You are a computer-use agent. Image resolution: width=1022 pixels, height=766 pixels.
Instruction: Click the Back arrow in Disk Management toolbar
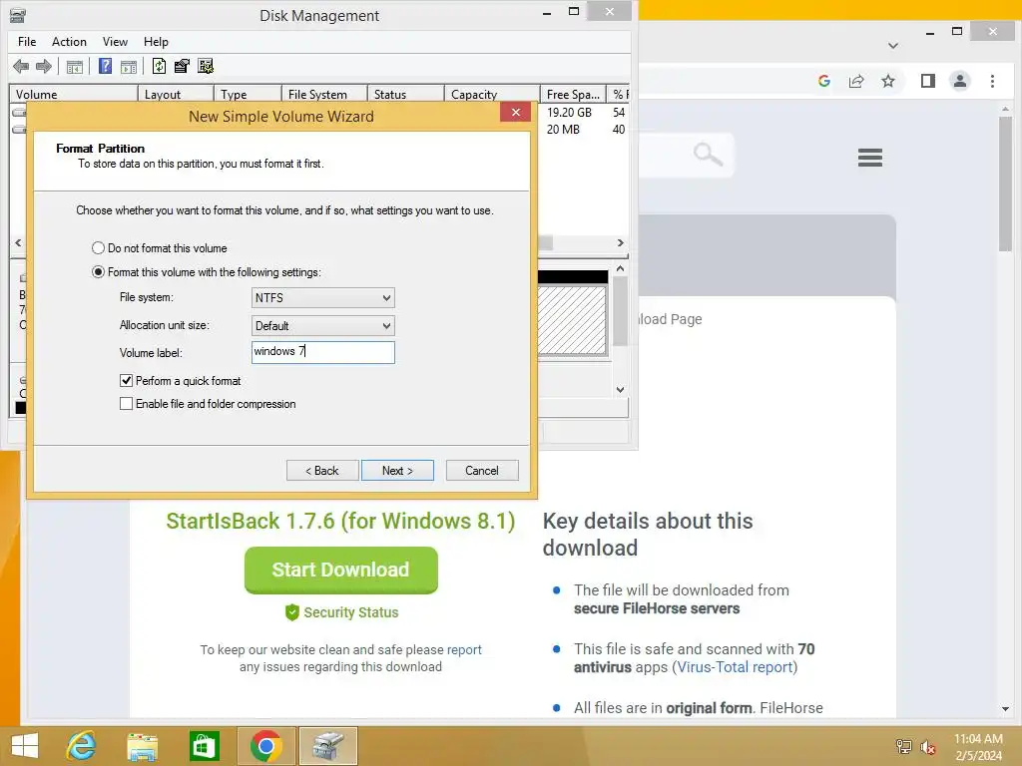[x=21, y=66]
